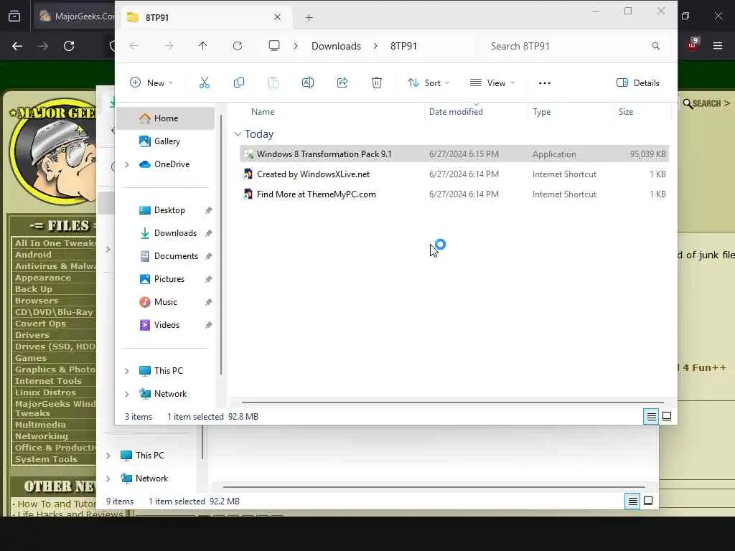Open the New dropdown menu
The width and height of the screenshot is (735, 551).
point(151,83)
